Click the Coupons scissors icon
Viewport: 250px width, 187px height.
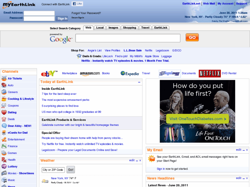point(4,106)
